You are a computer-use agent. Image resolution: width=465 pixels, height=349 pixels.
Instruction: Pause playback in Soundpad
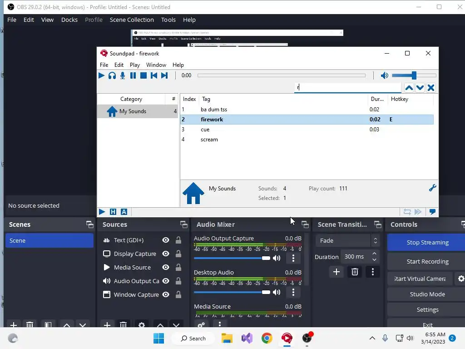tap(133, 75)
